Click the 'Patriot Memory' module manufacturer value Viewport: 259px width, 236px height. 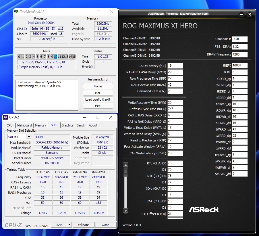click(52, 147)
